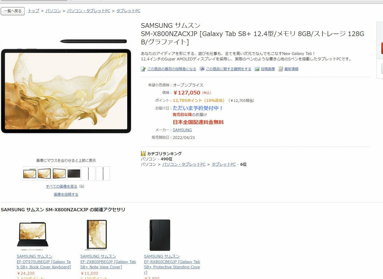
Task: Click the crown category ranking icon
Action: point(143,154)
